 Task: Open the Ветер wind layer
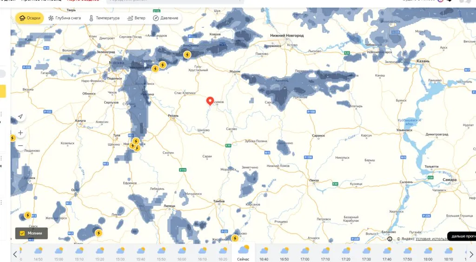click(136, 18)
